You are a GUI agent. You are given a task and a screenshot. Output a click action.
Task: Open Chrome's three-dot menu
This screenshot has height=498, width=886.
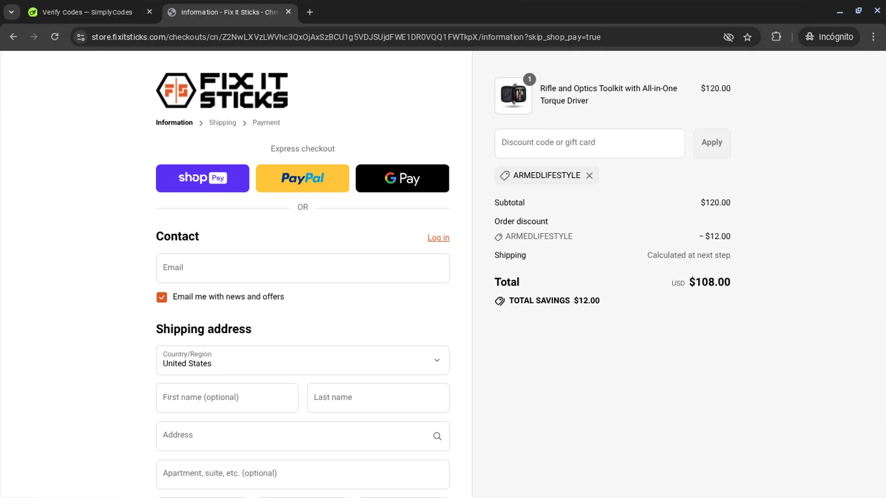[873, 37]
